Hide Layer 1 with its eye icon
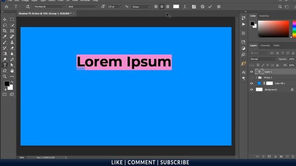Viewport: 296px width, 166px height. (252, 72)
